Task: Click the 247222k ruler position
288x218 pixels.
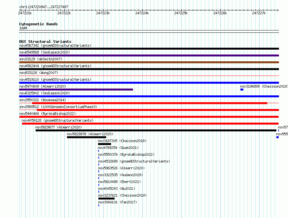Action: point(64,13)
